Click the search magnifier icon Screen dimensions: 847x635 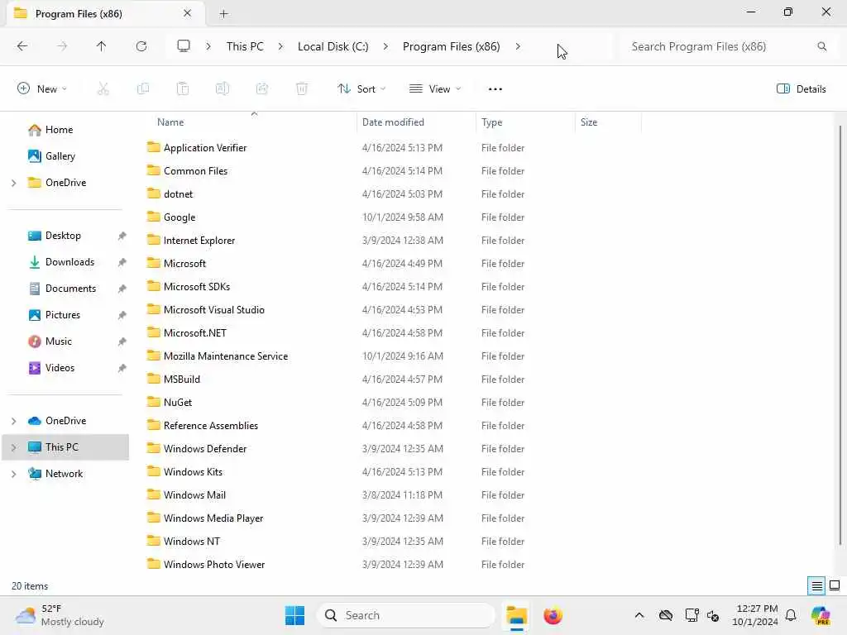821,46
